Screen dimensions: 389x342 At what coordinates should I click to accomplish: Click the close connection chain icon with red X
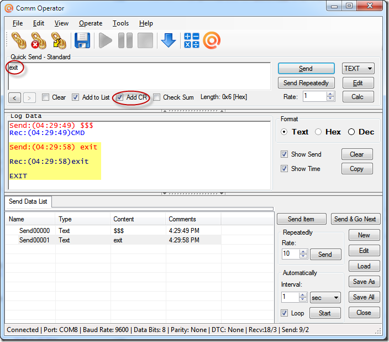39,40
